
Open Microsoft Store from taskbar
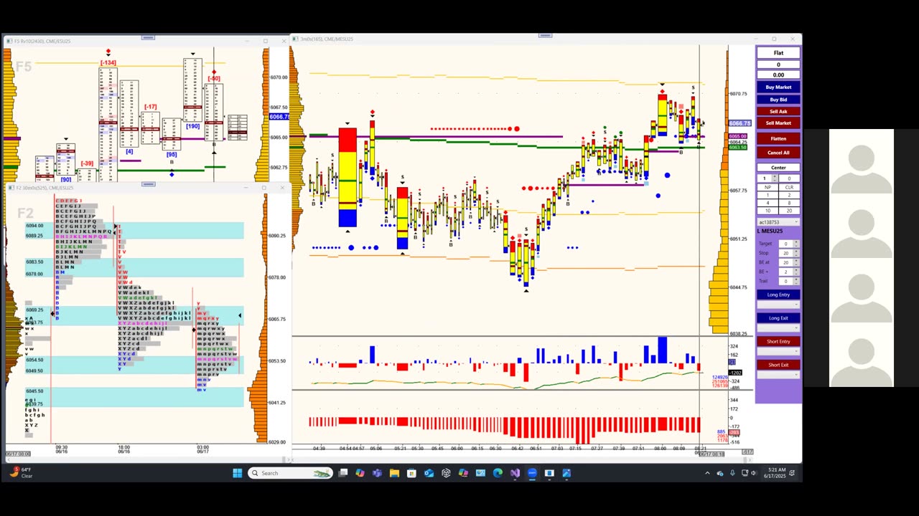coord(411,473)
